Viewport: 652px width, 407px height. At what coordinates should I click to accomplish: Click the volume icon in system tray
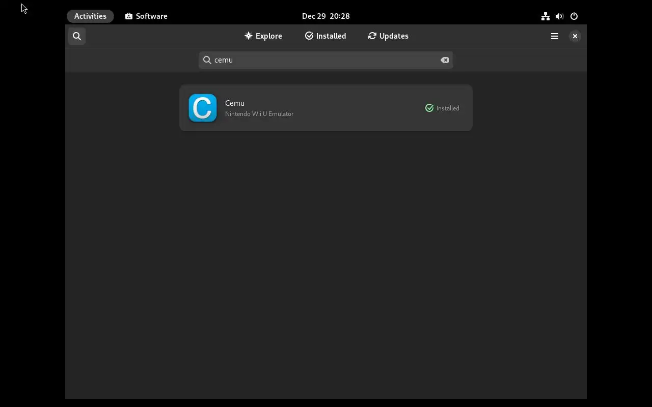560,16
